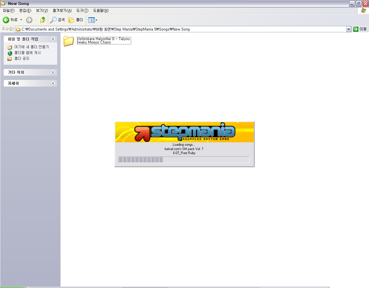This screenshot has height=288, width=369.
Task: Click 폴더를 웹에 게시 link
Action: point(28,53)
